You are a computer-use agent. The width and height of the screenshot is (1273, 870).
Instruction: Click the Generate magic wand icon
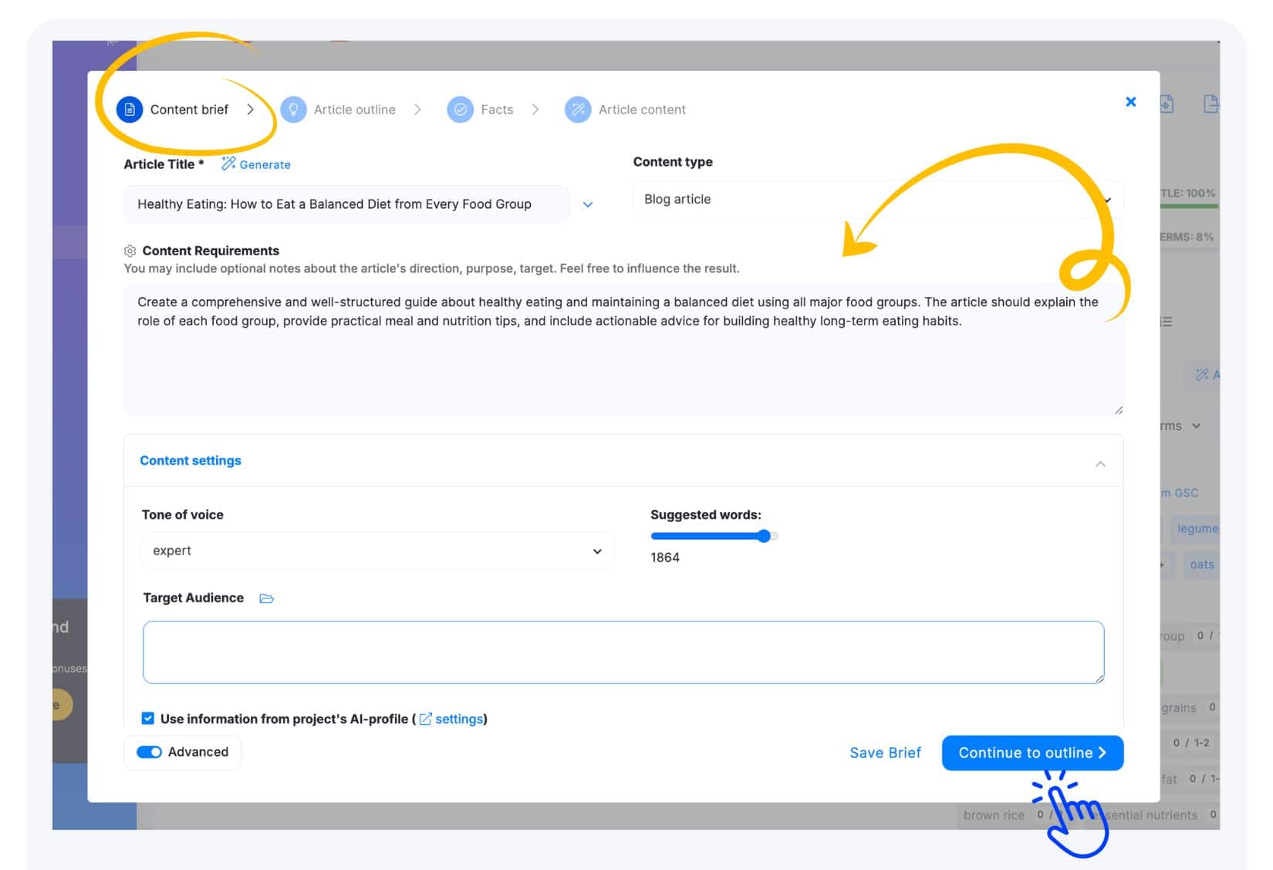click(x=228, y=164)
